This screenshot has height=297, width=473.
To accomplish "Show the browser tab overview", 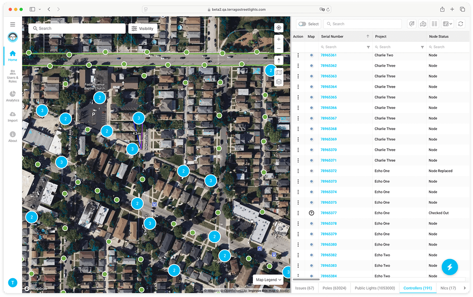I will 463,9.
